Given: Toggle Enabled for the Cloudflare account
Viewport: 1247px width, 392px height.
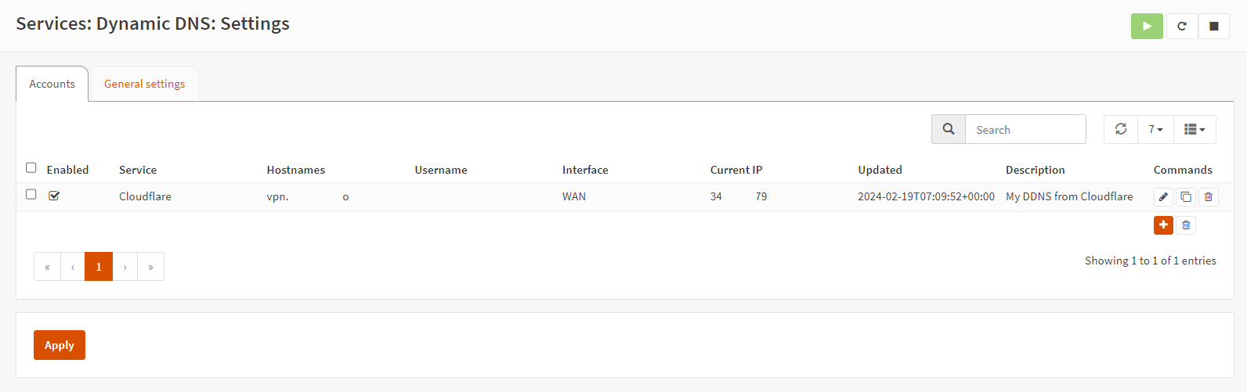Looking at the screenshot, I should coord(54,196).
